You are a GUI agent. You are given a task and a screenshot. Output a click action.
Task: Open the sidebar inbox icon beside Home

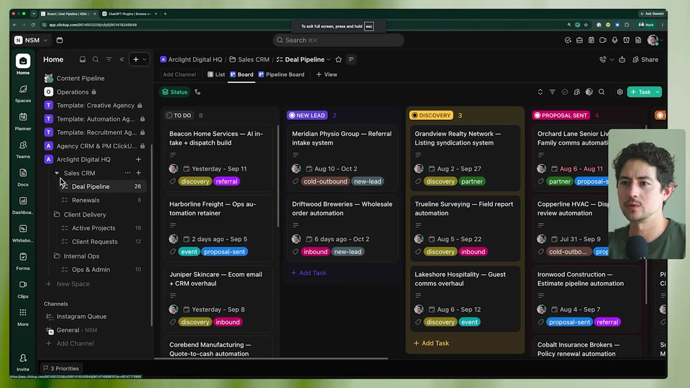coord(82,59)
